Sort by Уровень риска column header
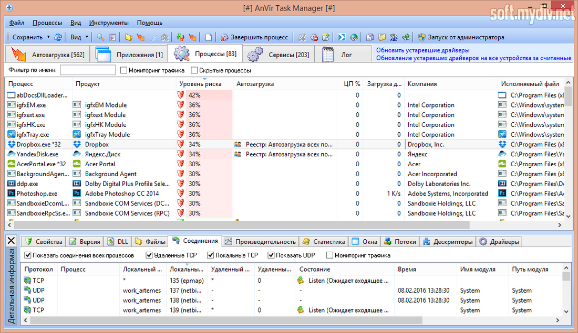Image resolution: width=578 pixels, height=333 pixels. point(204,84)
